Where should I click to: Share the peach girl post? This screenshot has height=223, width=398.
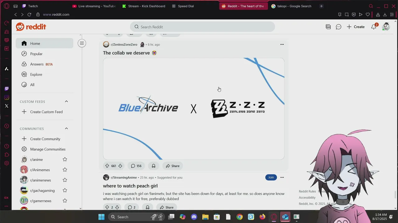click(x=166, y=207)
